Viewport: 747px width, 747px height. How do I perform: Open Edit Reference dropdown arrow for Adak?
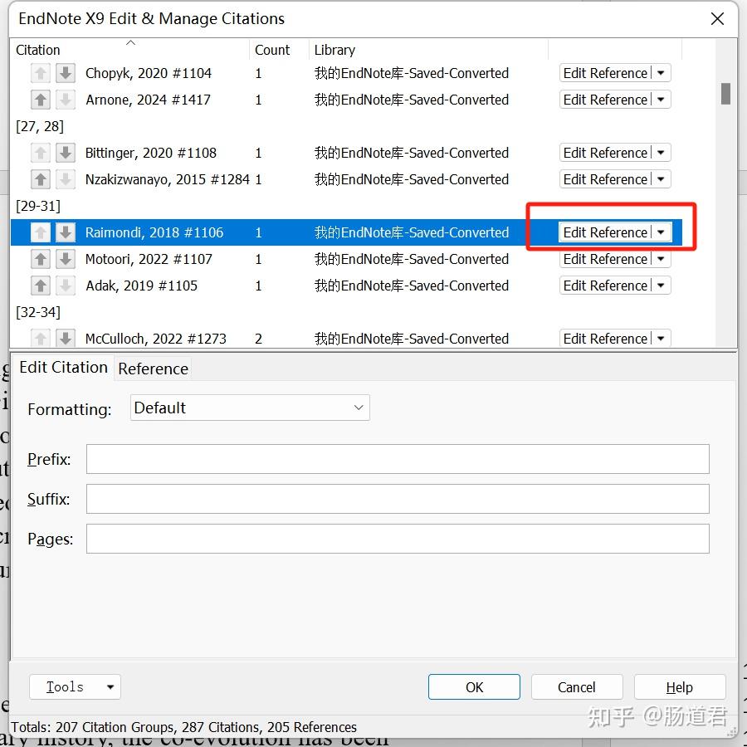661,286
